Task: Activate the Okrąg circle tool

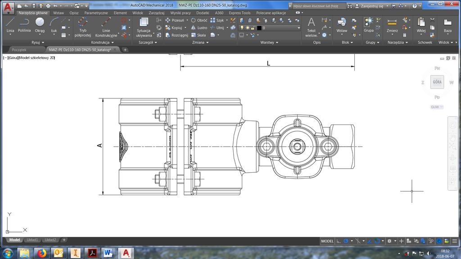Action: pos(40,25)
